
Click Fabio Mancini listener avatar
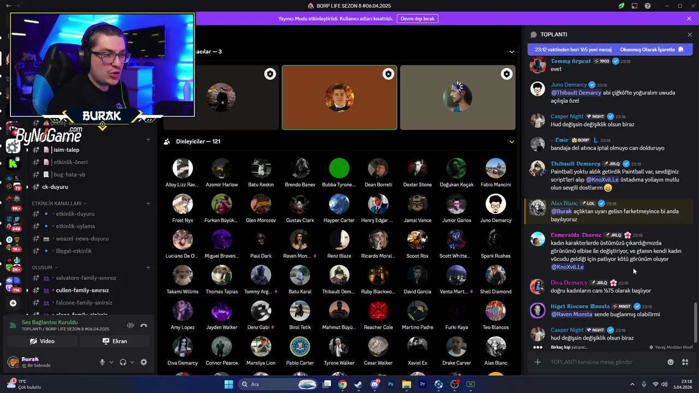496,169
